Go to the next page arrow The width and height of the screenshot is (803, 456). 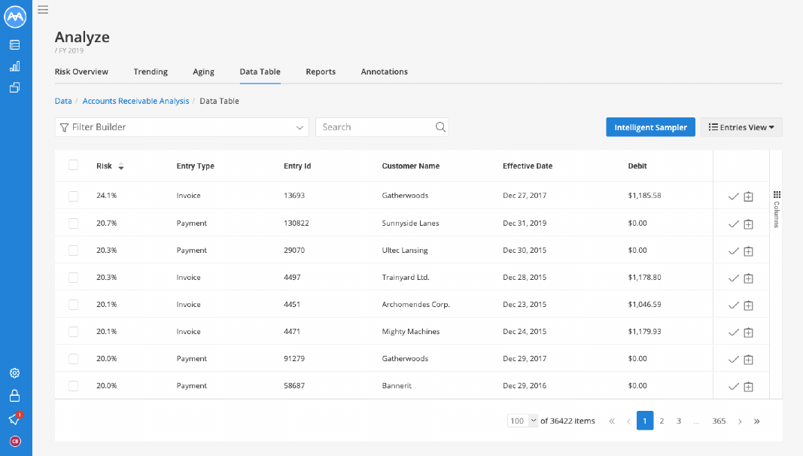[740, 421]
